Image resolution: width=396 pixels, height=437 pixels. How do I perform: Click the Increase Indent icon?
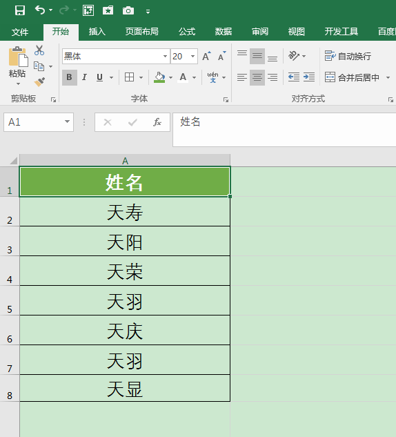(309, 77)
